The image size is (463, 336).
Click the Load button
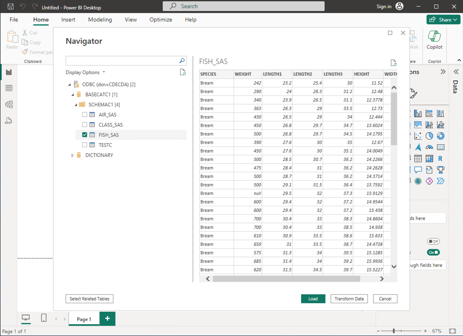(313, 299)
